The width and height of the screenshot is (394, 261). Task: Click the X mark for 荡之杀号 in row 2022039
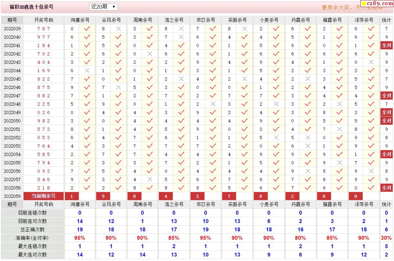point(181,29)
